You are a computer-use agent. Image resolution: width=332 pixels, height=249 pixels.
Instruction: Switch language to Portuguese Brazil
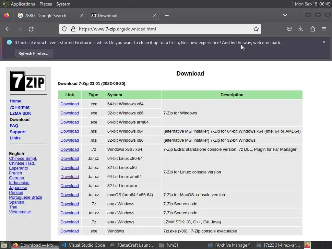pyautogui.click(x=25, y=197)
